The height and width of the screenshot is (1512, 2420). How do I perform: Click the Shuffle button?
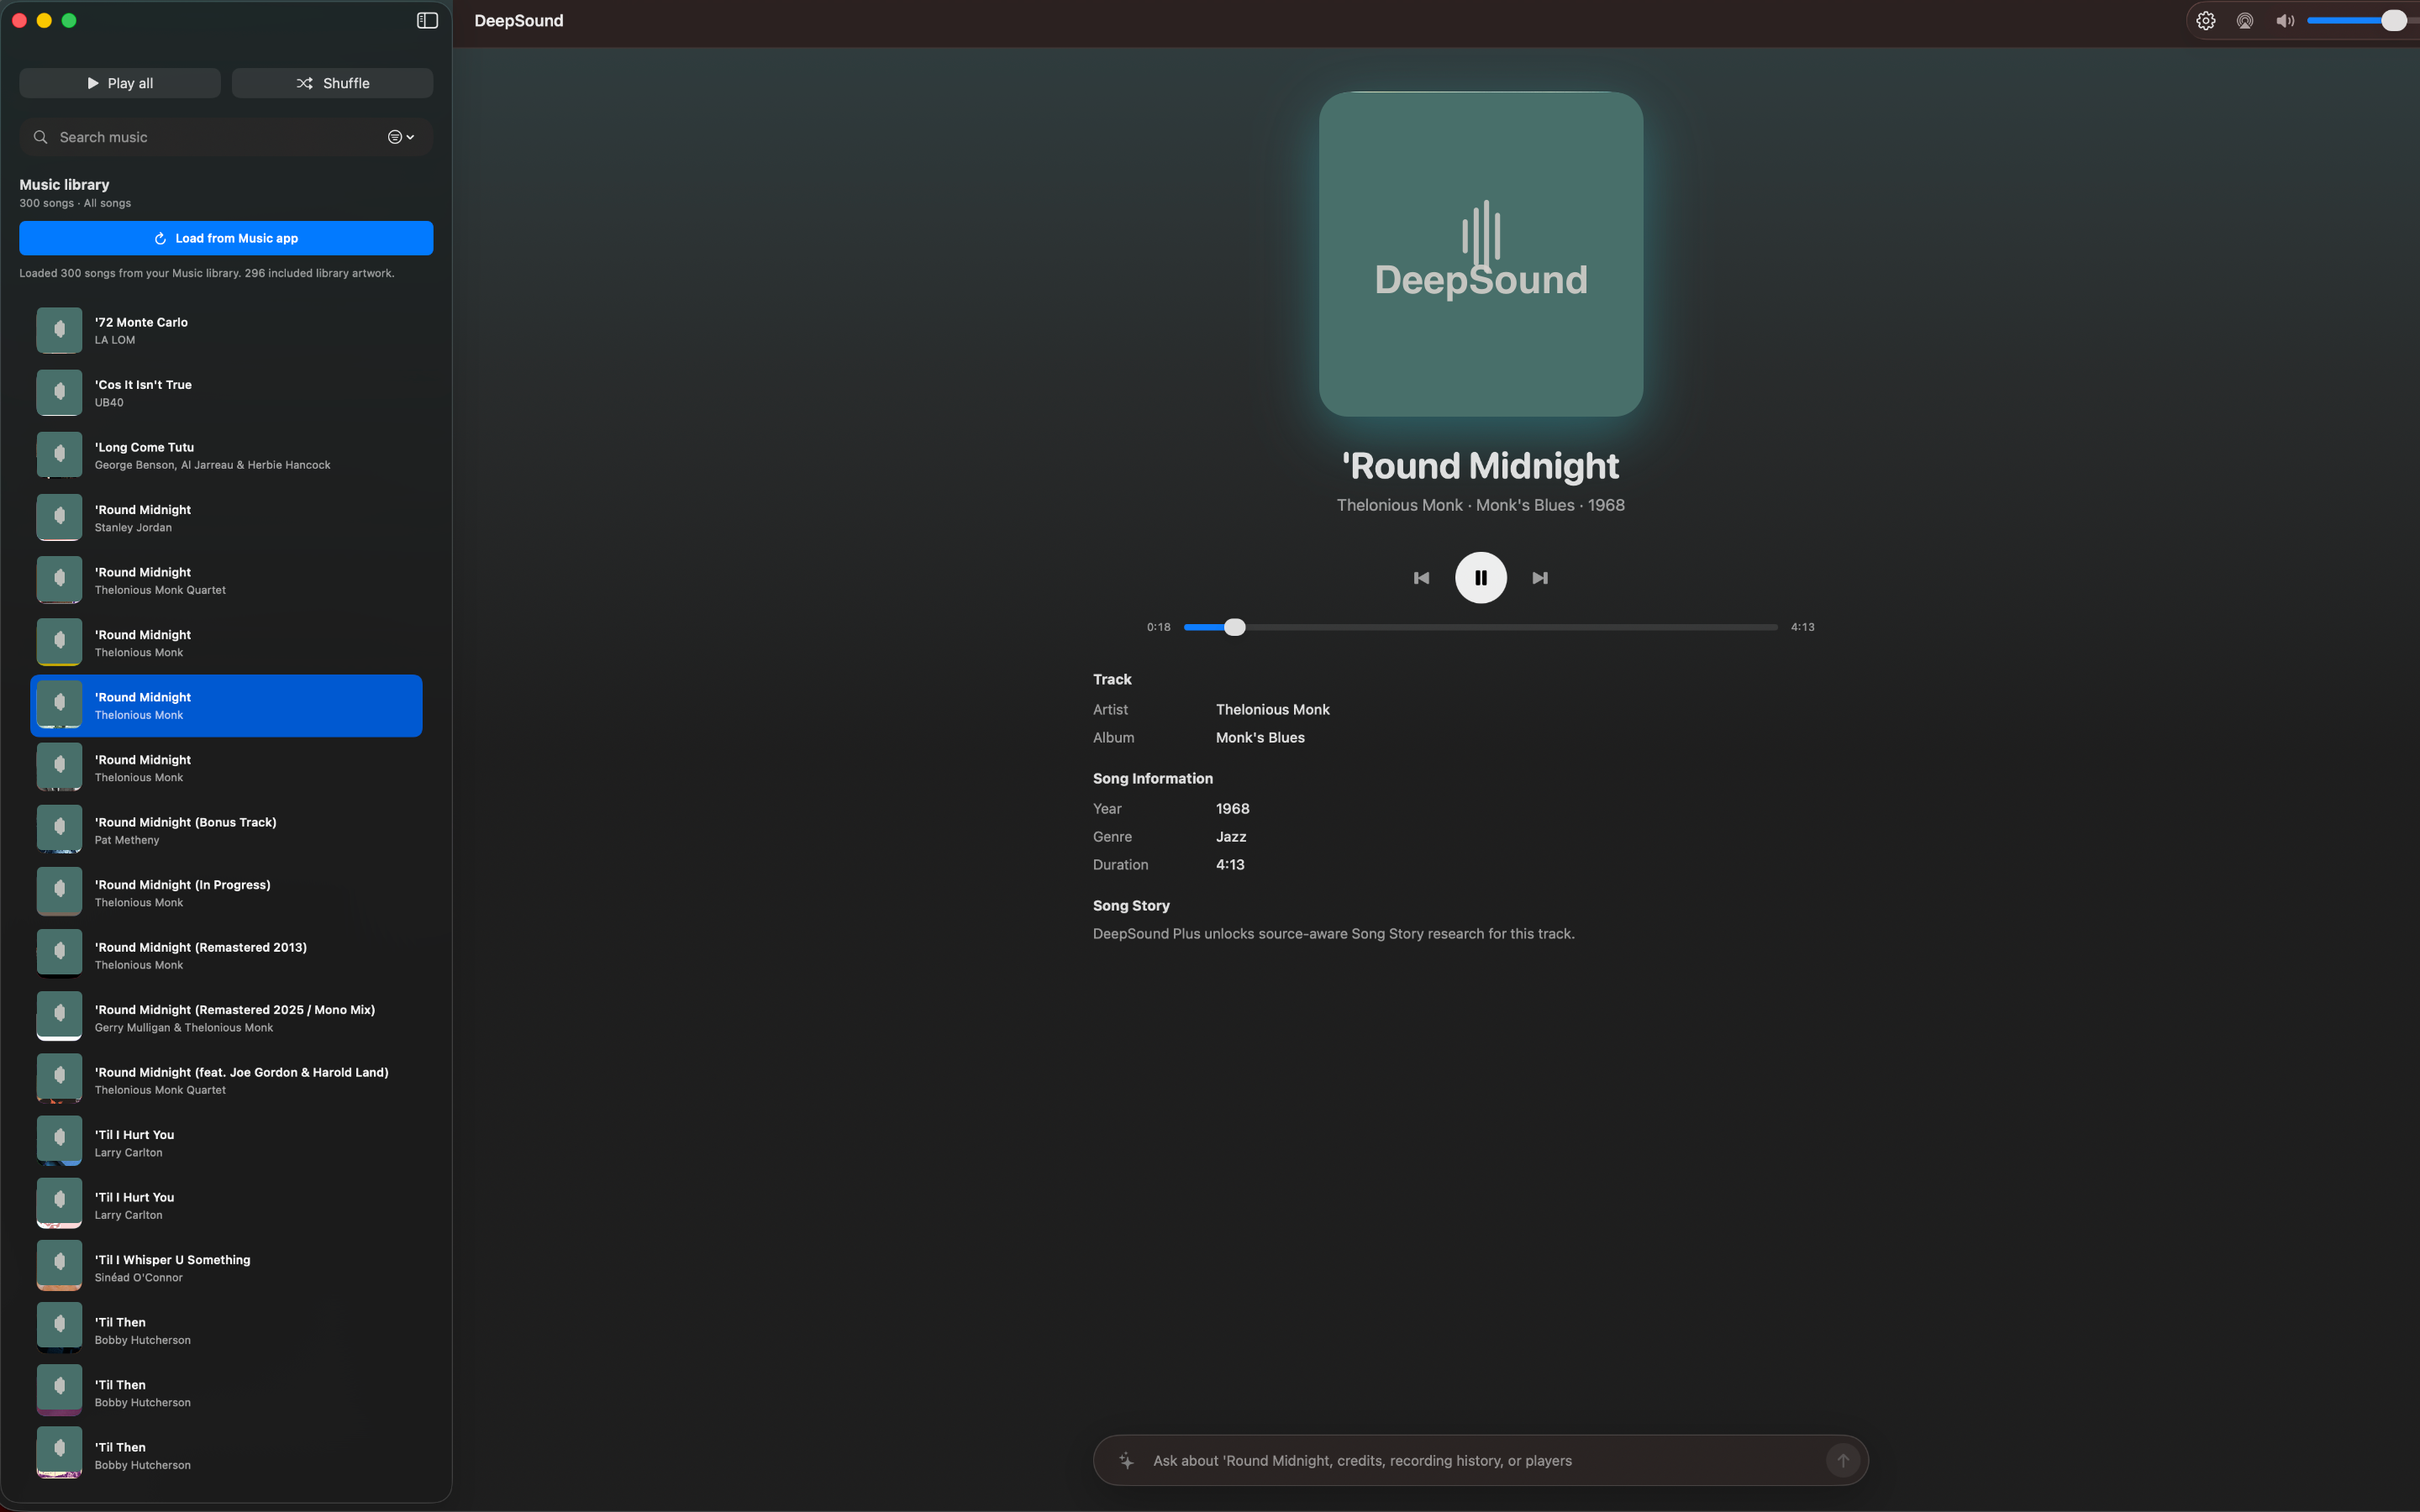point(332,83)
